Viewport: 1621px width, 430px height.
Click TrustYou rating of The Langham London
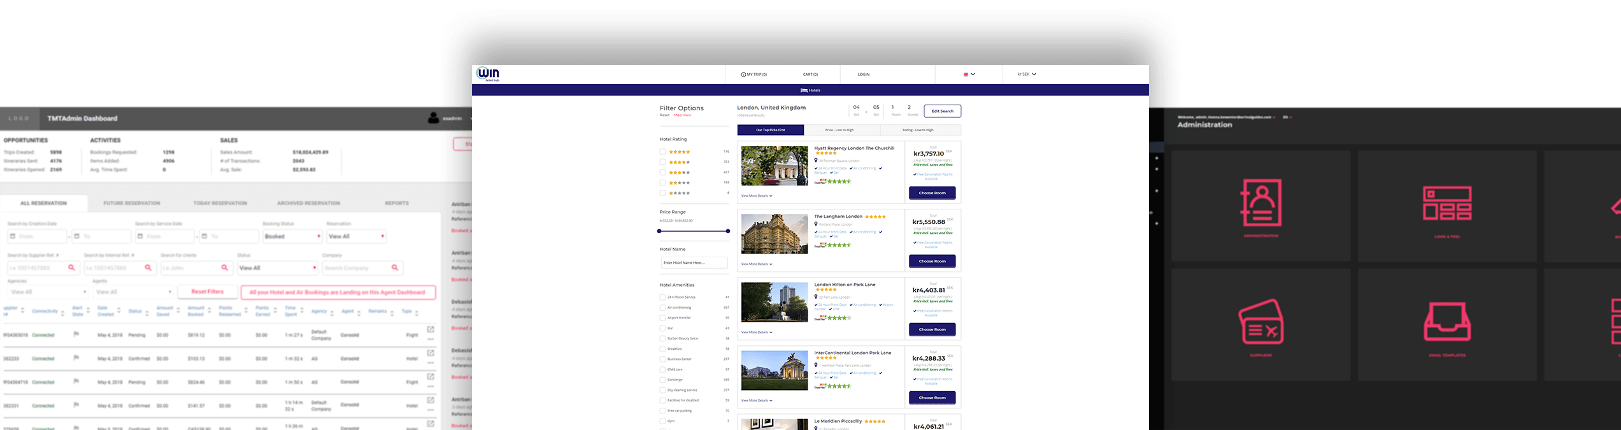click(832, 245)
